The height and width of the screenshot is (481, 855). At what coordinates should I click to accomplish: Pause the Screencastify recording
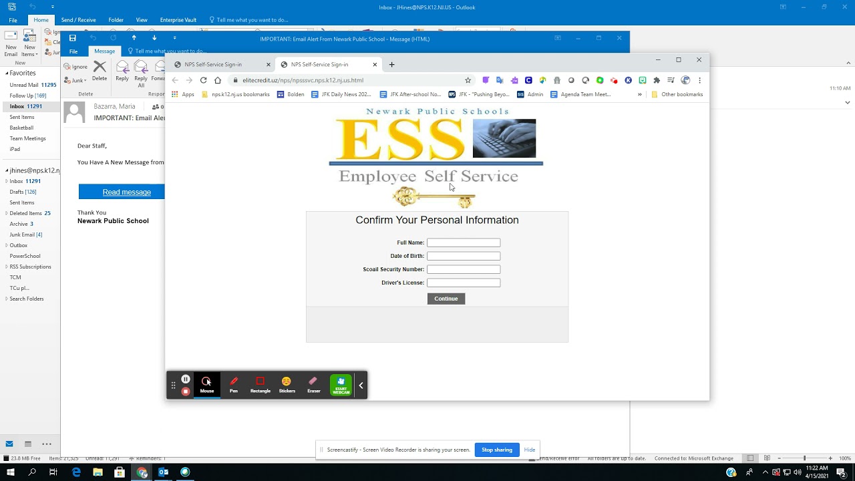pyautogui.click(x=186, y=379)
